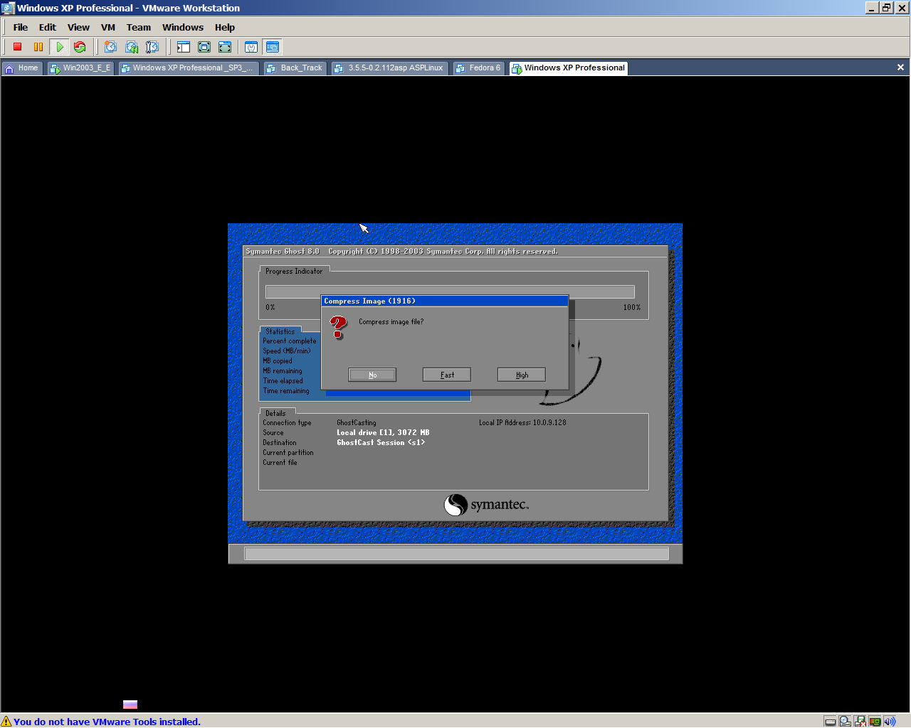Show the console view icon
Image resolution: width=911 pixels, height=728 pixels.
click(272, 47)
